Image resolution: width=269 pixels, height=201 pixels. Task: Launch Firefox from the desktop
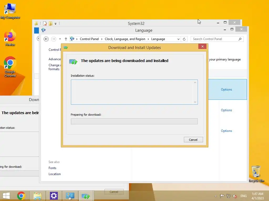[10, 38]
